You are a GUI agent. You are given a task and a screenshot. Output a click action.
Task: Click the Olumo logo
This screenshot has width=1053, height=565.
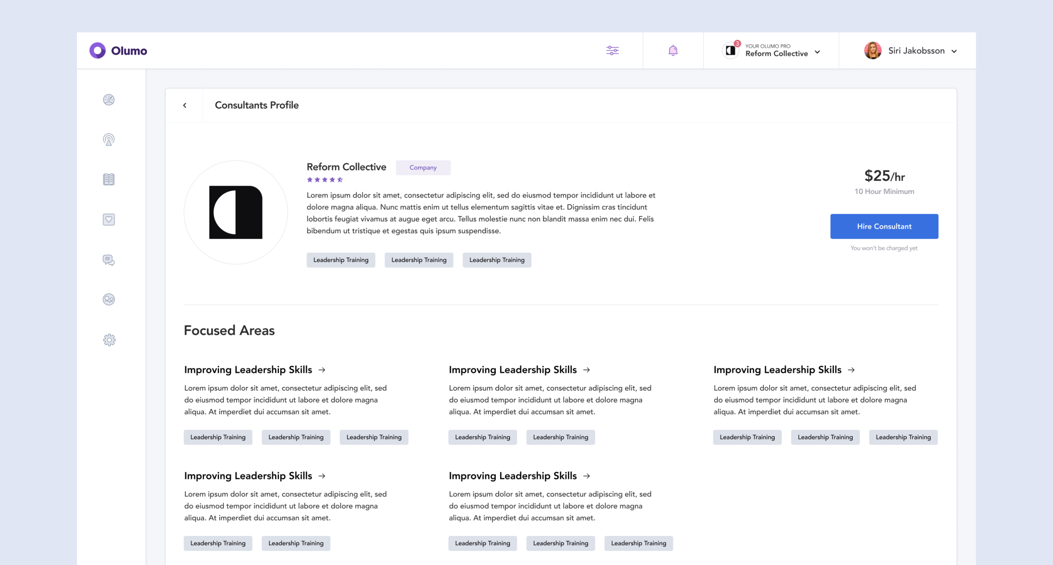coord(118,51)
